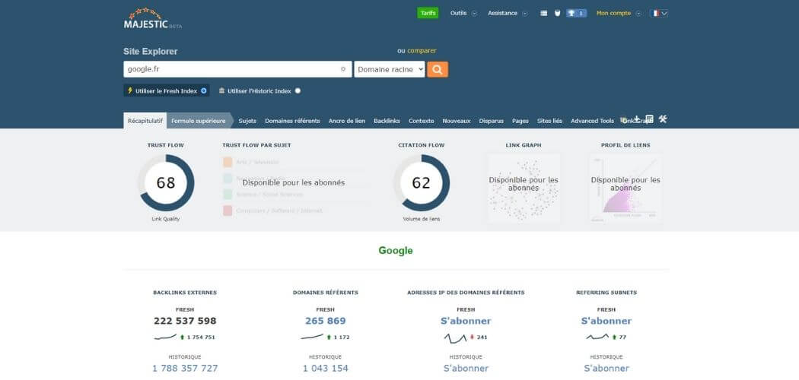Click the Citation Flow 62 gauge

(422, 182)
